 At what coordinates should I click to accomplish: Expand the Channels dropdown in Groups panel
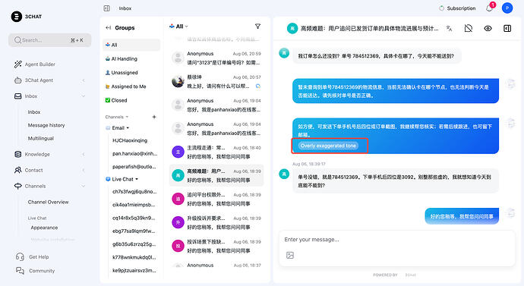(117, 117)
